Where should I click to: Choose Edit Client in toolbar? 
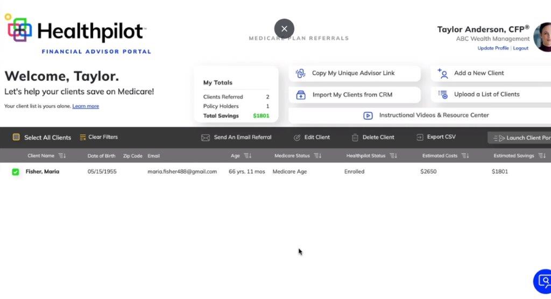click(317, 137)
